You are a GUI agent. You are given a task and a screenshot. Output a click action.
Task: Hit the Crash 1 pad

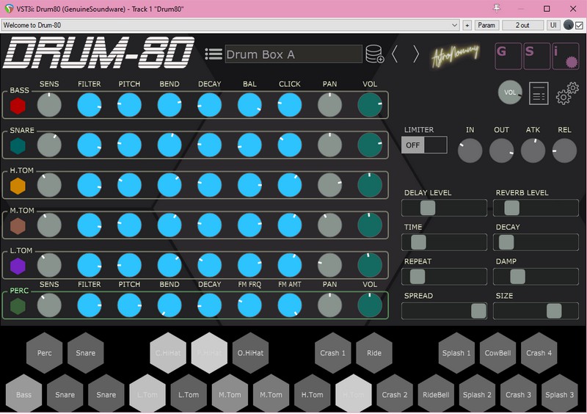pyautogui.click(x=332, y=353)
